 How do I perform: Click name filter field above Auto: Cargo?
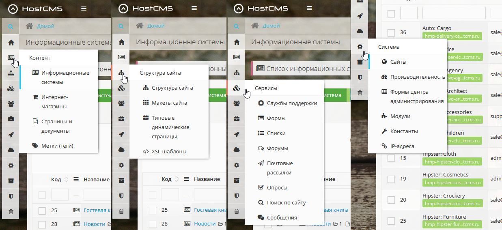[x=454, y=13]
